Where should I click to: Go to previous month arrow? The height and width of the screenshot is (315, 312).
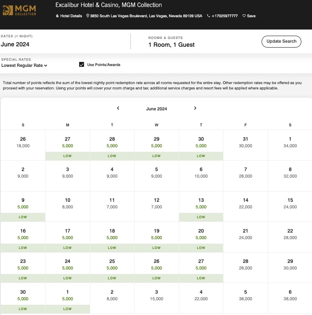118,108
